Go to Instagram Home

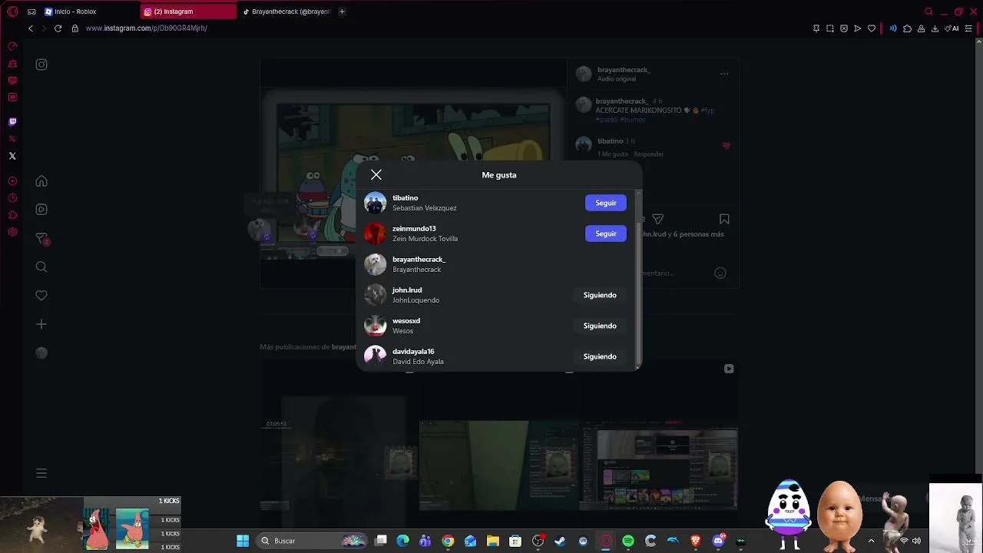(41, 181)
